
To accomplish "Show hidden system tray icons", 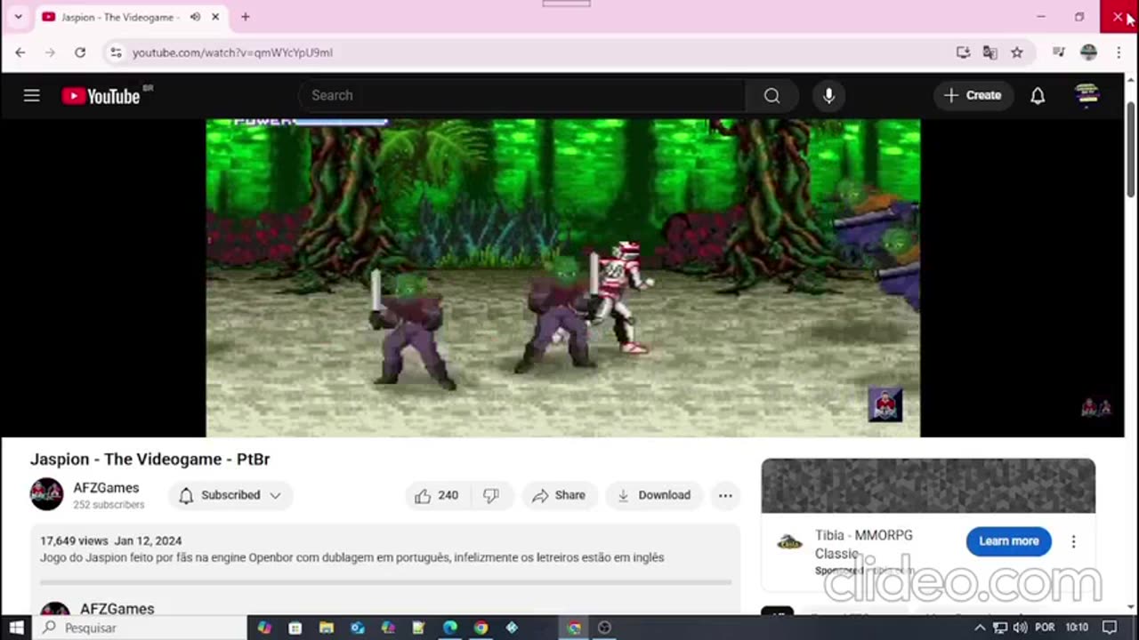I will click(x=980, y=628).
